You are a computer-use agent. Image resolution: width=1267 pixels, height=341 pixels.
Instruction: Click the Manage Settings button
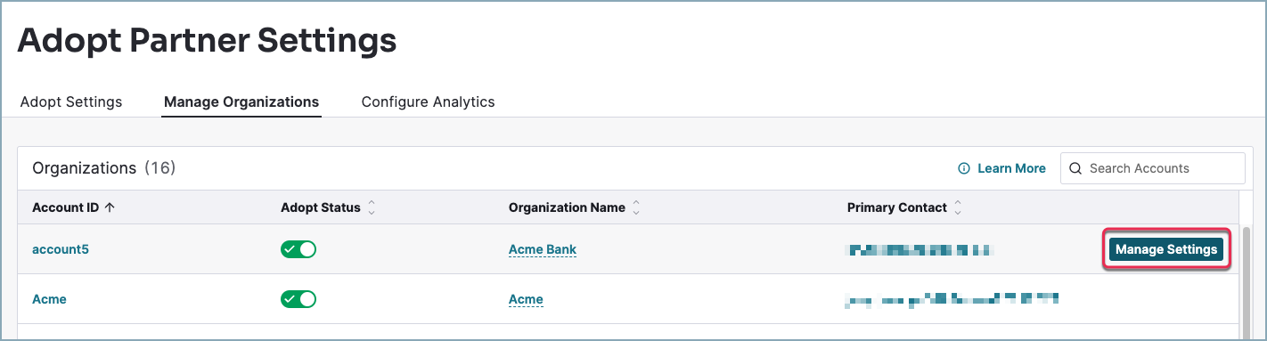[x=1166, y=249]
